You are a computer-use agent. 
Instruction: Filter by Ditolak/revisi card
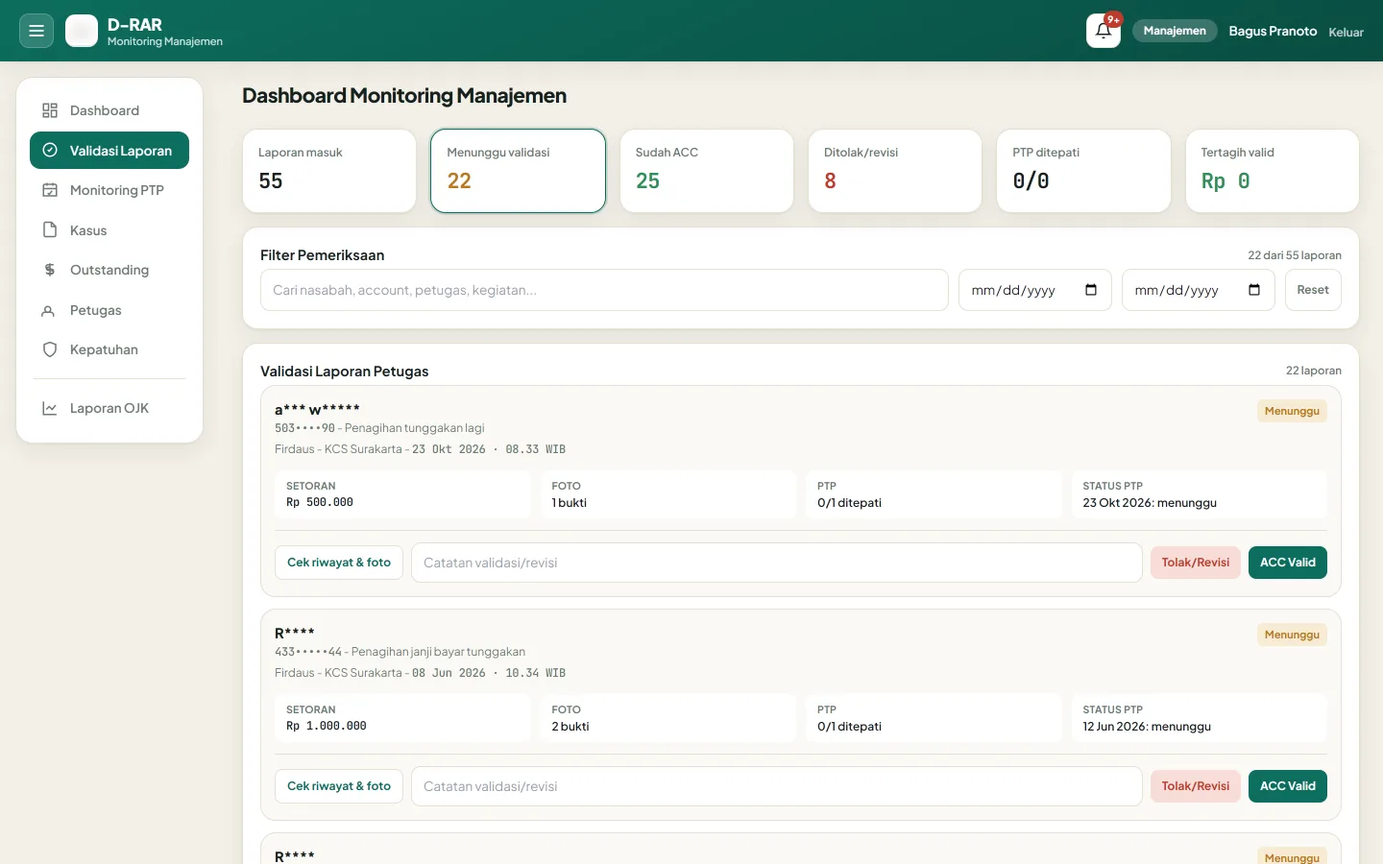click(895, 171)
